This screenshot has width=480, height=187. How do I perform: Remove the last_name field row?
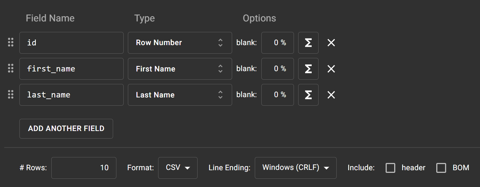[x=331, y=95]
